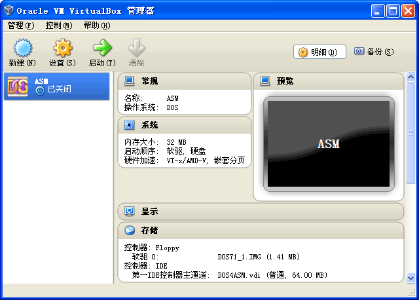Viewport: 419px width, 300px height.
Task: Click the camera icon next to 备份
Action: 359,51
